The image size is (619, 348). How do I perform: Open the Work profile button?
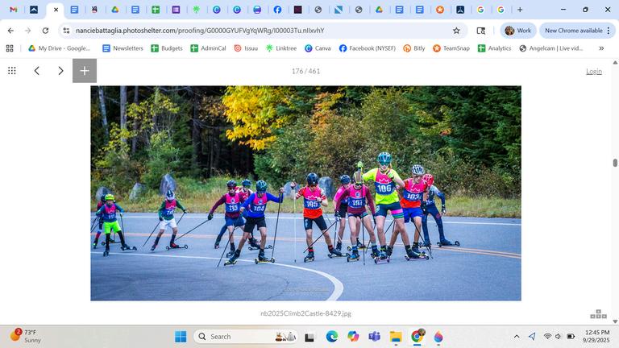point(518,31)
